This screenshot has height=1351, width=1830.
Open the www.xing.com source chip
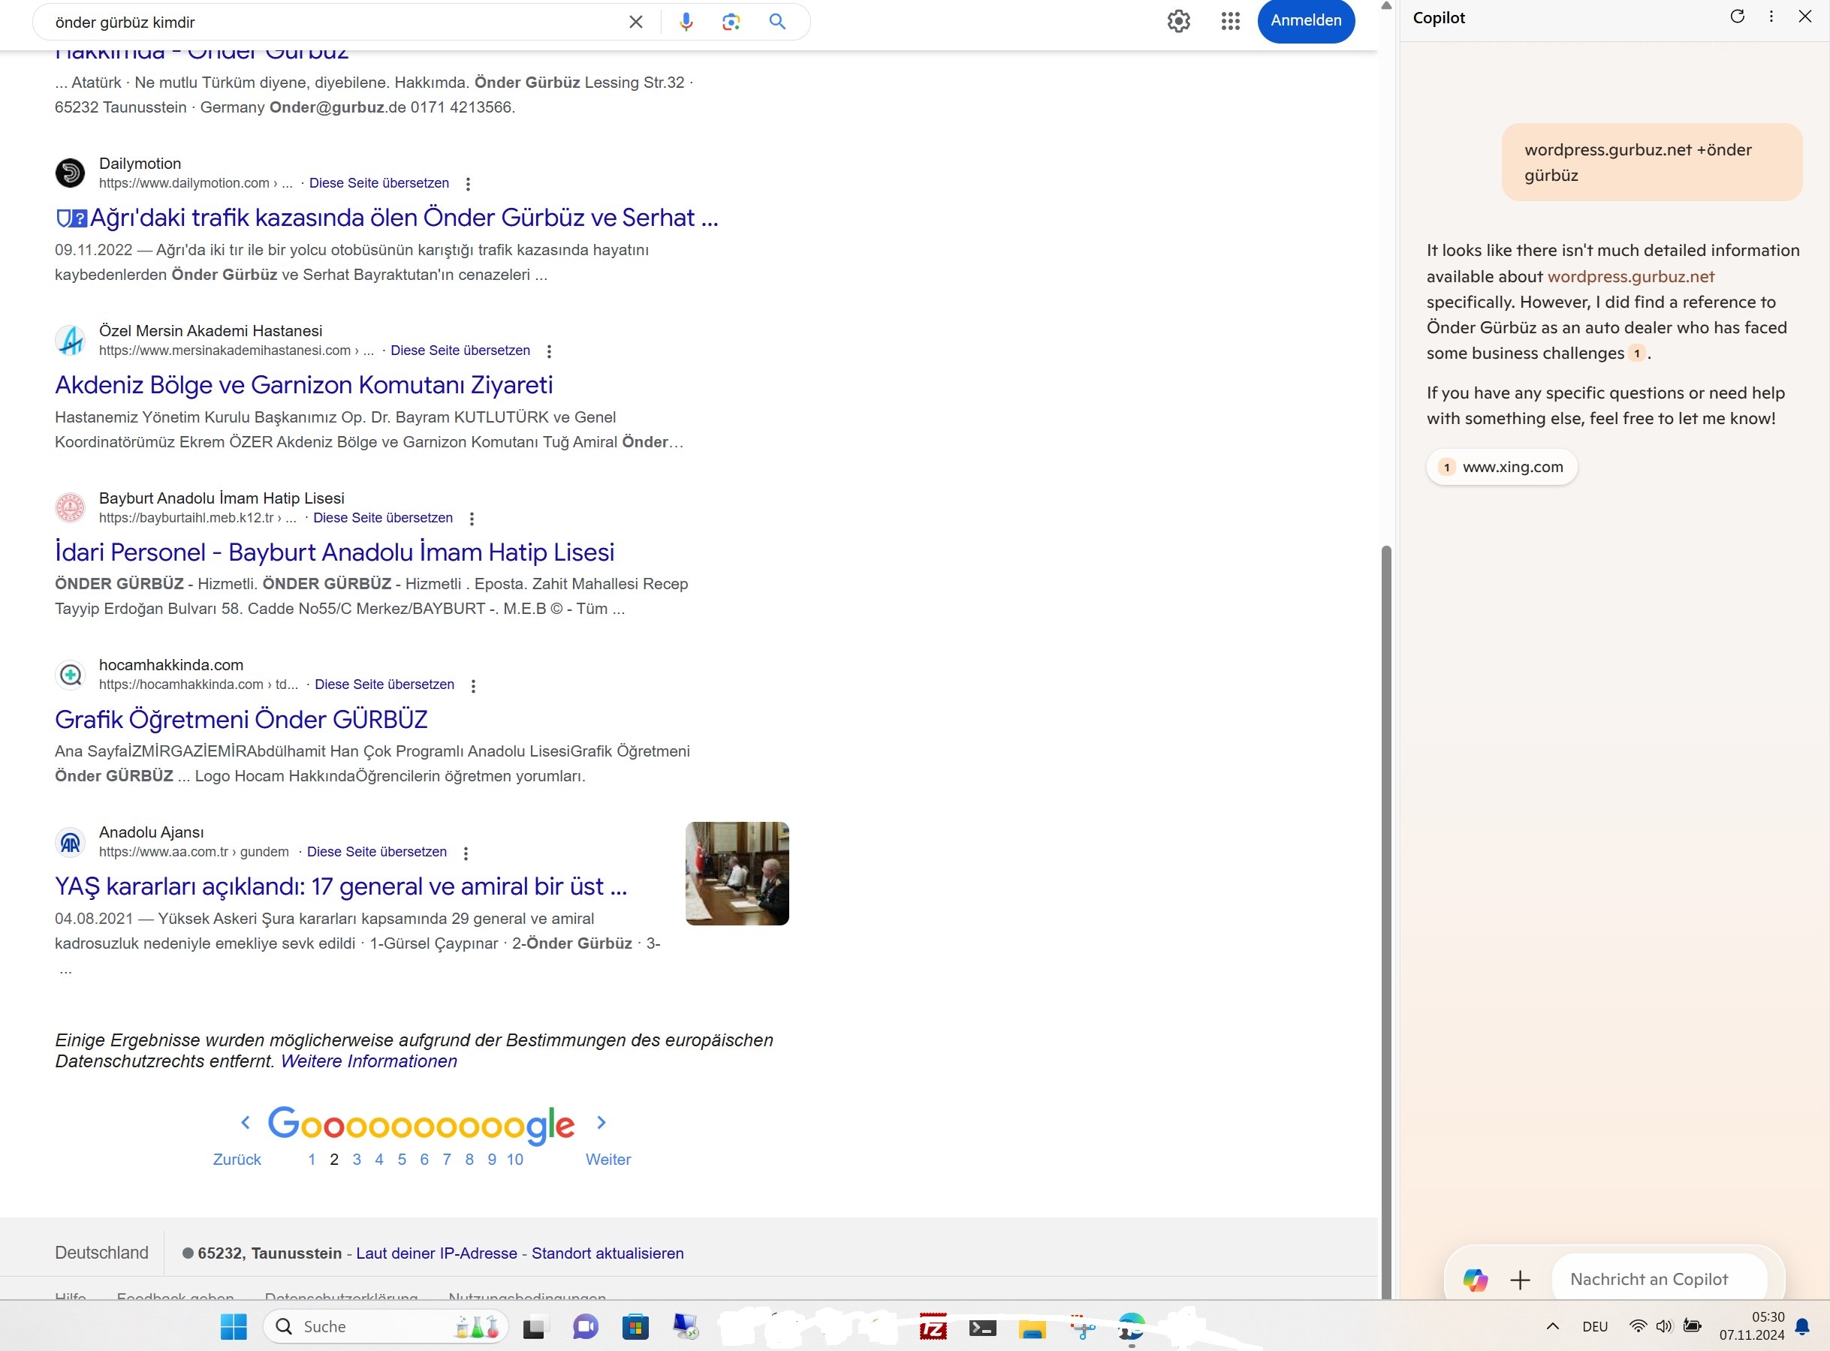coord(1502,467)
